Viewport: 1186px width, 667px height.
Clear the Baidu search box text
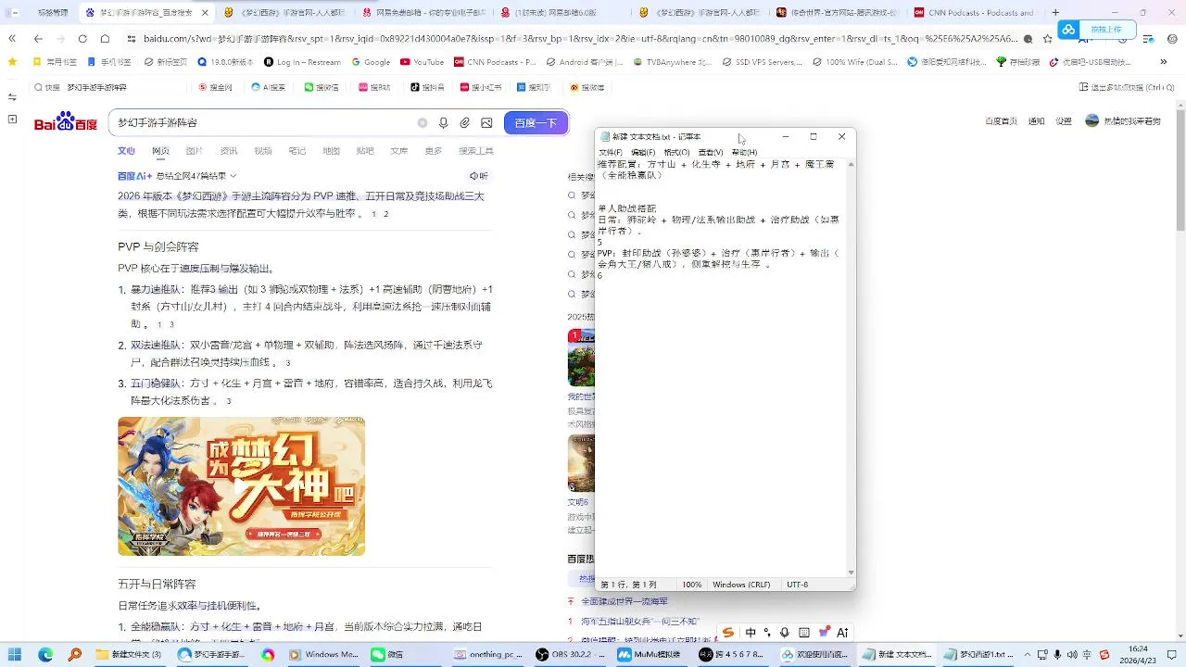pyautogui.click(x=423, y=122)
